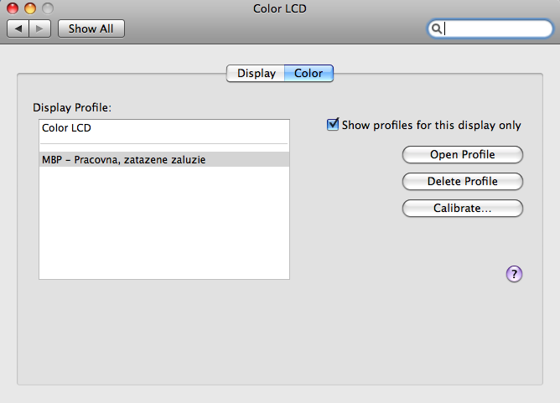Open help with the purple question mark

click(x=515, y=273)
